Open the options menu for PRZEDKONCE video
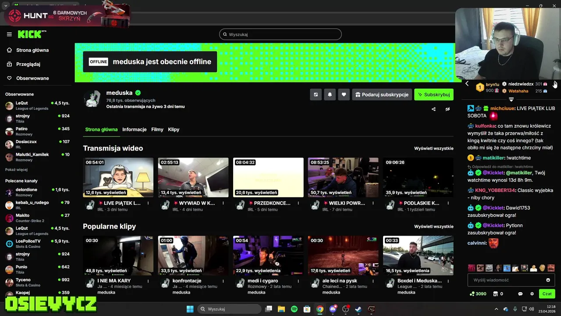 pos(298,203)
